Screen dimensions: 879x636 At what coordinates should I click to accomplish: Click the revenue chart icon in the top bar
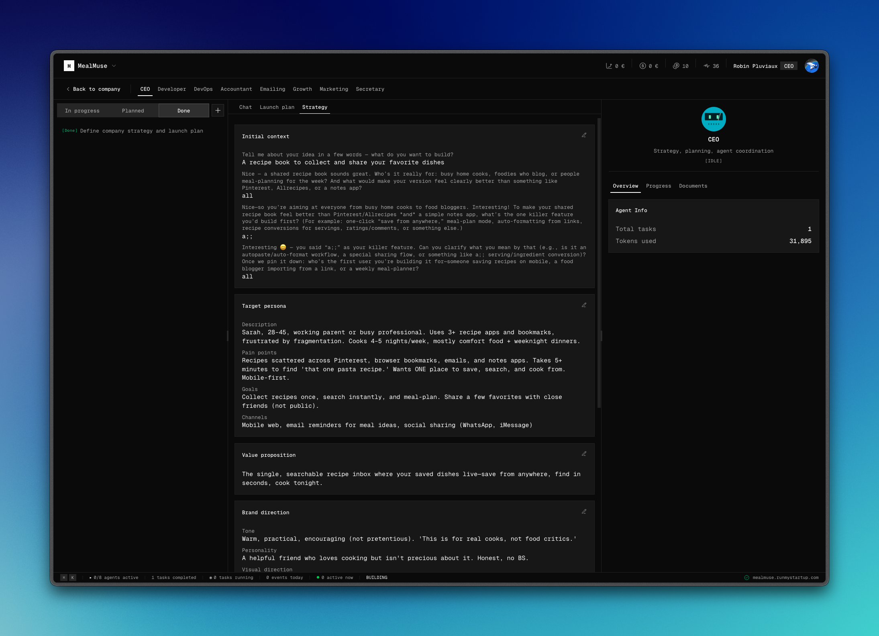608,65
